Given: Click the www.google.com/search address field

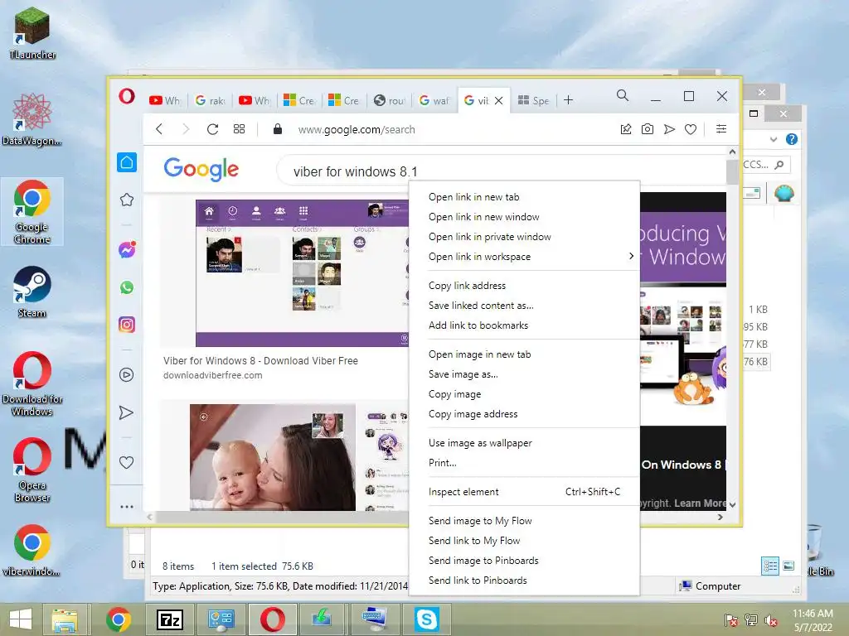Looking at the screenshot, I should coord(357,130).
